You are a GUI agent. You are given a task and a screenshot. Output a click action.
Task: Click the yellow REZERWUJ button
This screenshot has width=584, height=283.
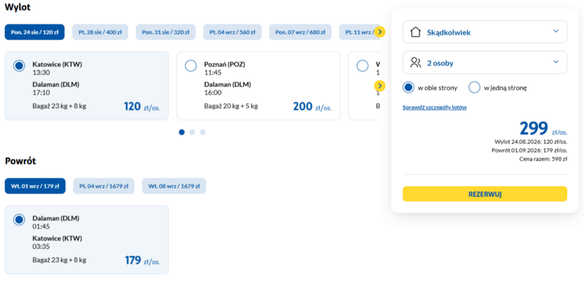pos(485,194)
